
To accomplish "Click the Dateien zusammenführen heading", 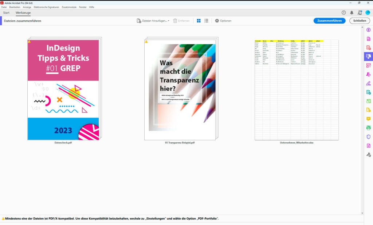I will click(23, 21).
